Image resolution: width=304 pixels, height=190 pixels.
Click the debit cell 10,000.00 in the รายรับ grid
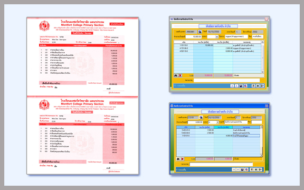coord(203,46)
